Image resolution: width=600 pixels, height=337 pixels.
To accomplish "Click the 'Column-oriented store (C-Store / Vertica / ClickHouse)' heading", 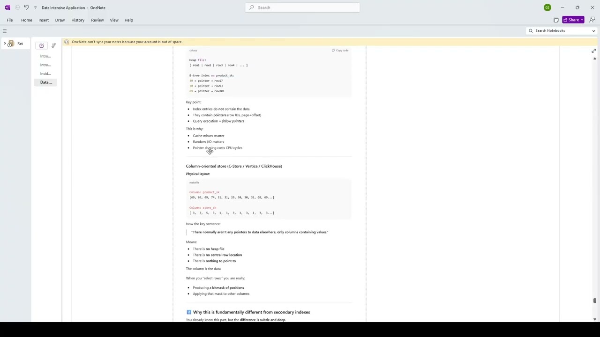I will (x=234, y=166).
